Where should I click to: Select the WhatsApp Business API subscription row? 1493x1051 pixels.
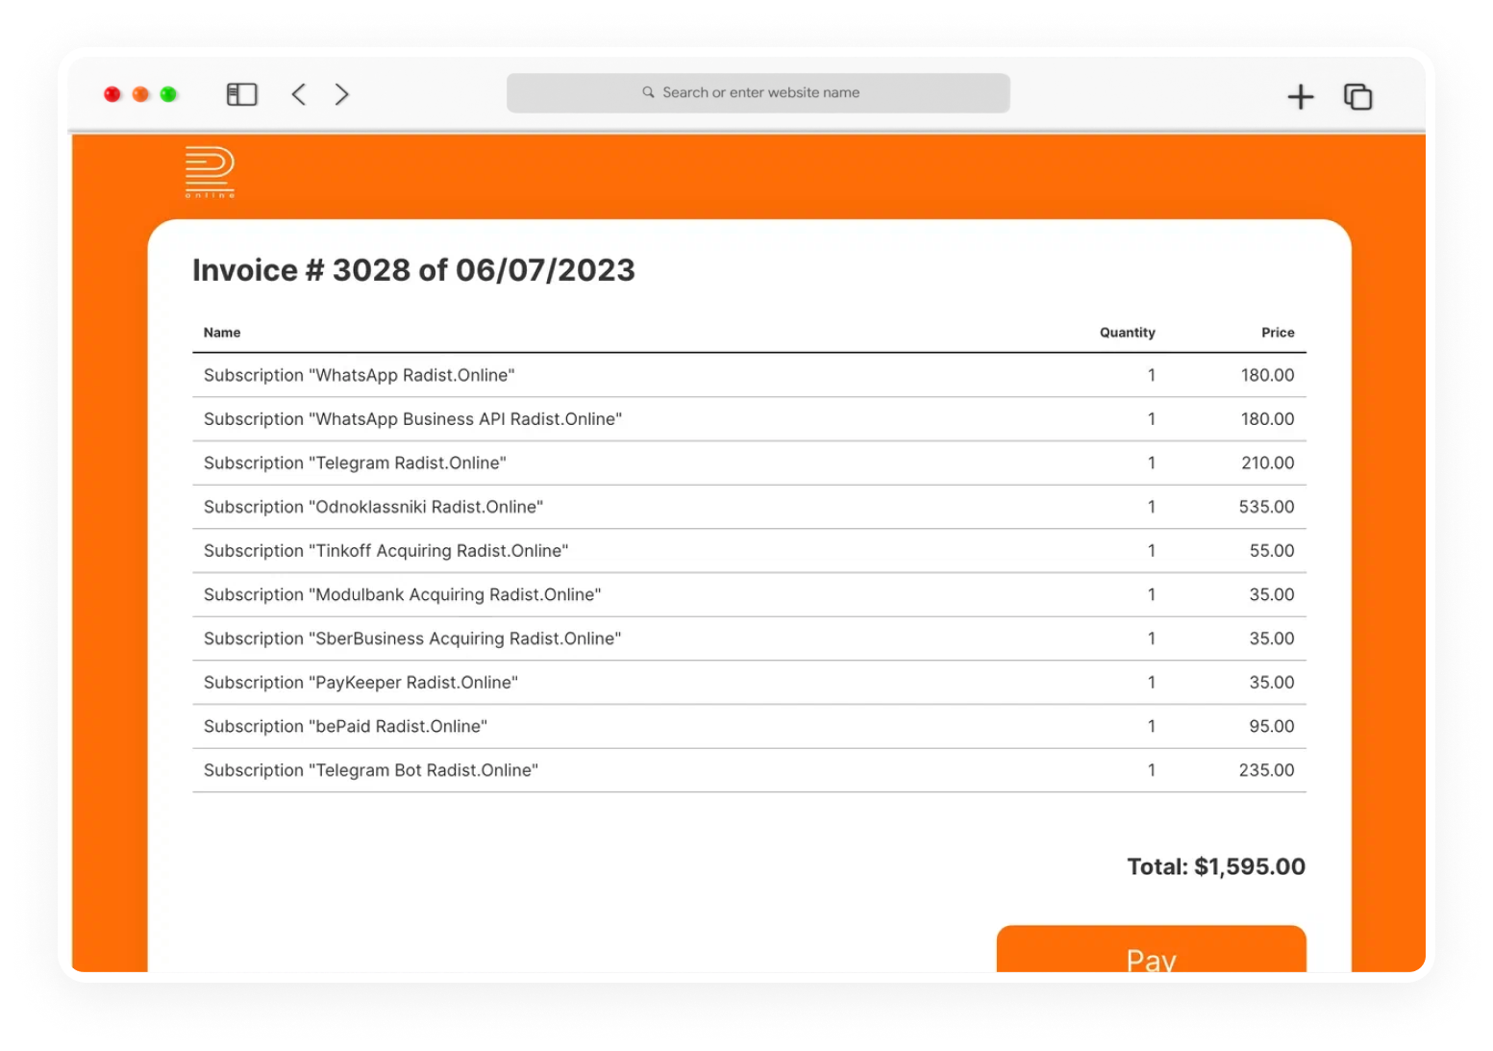pos(749,419)
